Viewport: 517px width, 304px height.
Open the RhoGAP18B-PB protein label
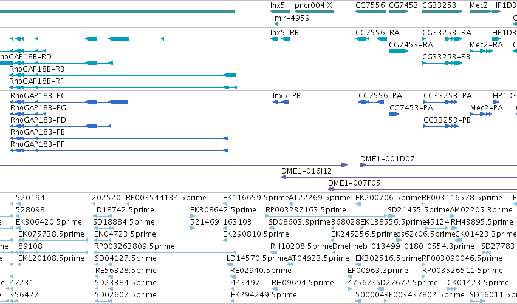click(x=38, y=132)
